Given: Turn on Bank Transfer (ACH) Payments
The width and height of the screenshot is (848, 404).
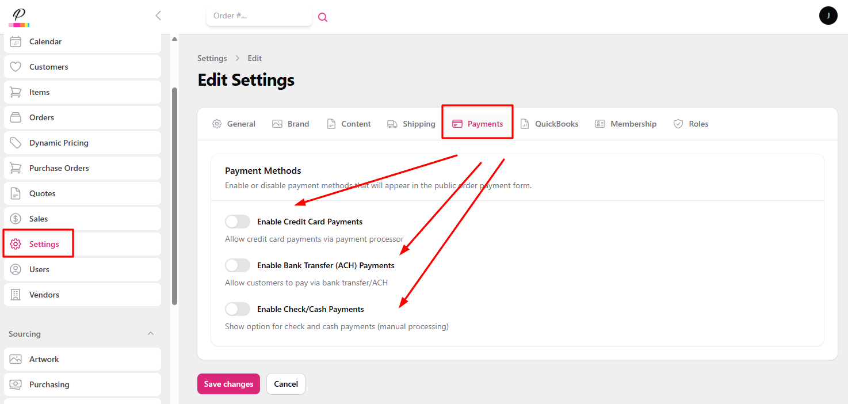Looking at the screenshot, I should (237, 265).
